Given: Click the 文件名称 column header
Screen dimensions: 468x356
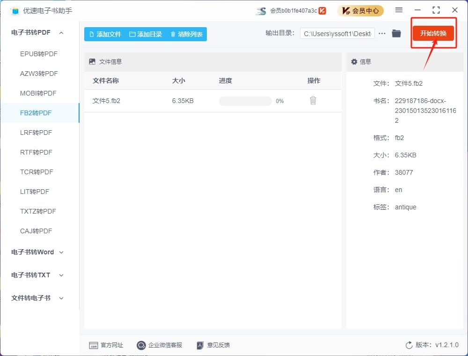Looking at the screenshot, I should [x=106, y=81].
